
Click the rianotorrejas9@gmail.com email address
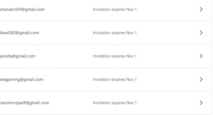click(24, 103)
